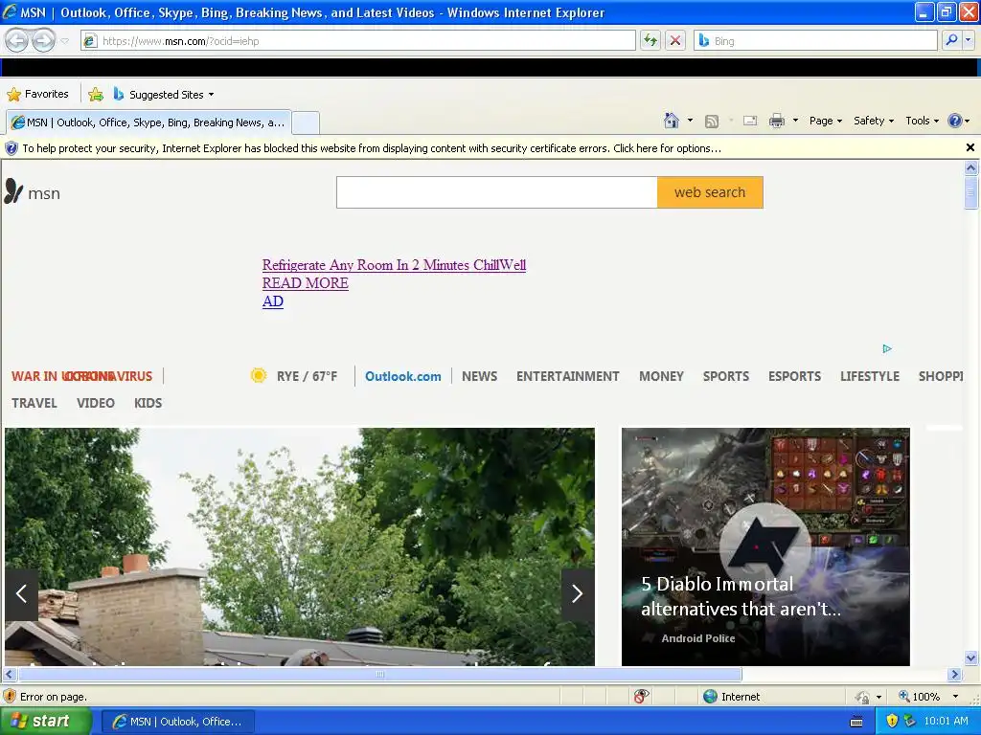The width and height of the screenshot is (981, 735).
Task: Open the ENTERTAINMENT navigation item
Action: (567, 376)
